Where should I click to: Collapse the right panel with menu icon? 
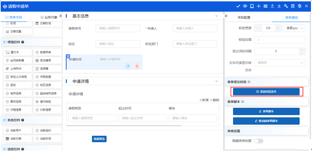pyautogui.click(x=226, y=16)
